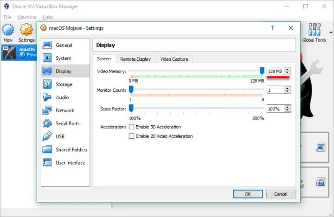
Task: Select the USB category icon
Action: [47, 136]
